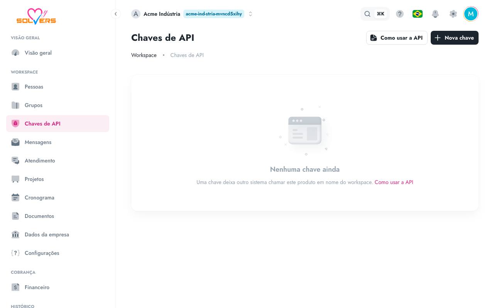This screenshot has height=308, width=494.
Task: Click the Projetos presentation board icon
Action: click(x=15, y=179)
